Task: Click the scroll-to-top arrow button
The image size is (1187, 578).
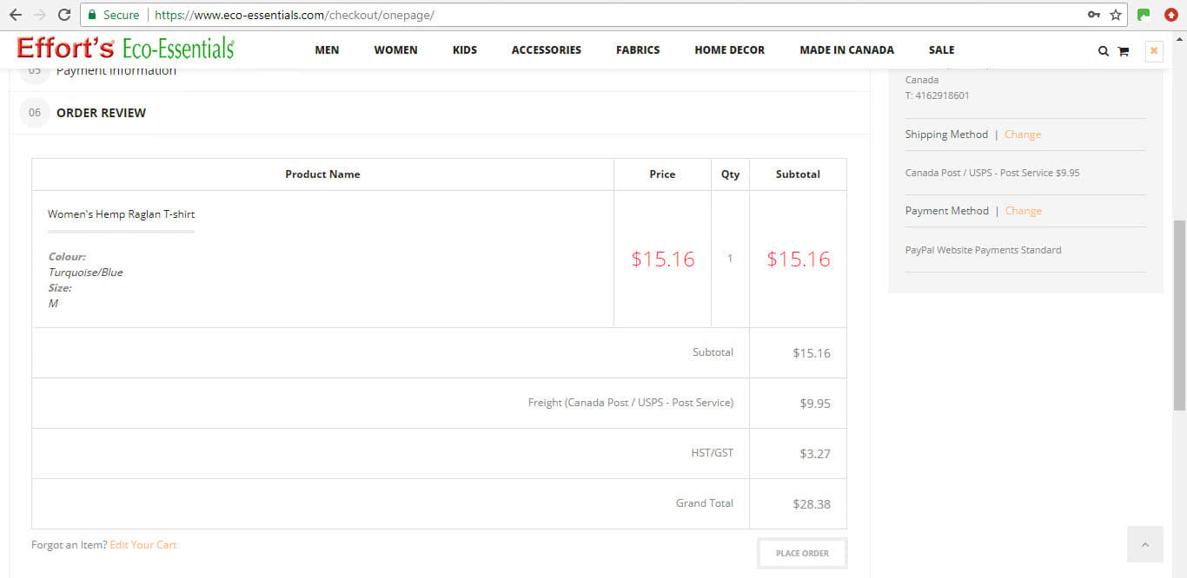Action: tap(1144, 544)
